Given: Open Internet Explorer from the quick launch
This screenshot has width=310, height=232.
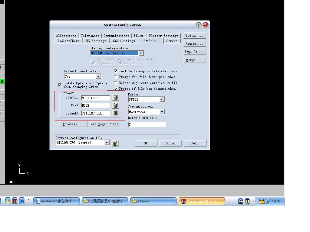Looking at the screenshot, I should coord(21,201).
